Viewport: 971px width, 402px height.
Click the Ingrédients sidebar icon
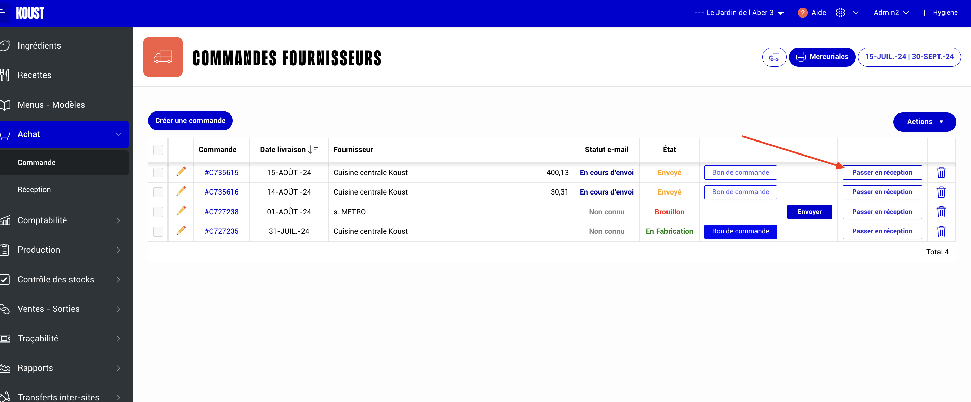click(5, 45)
